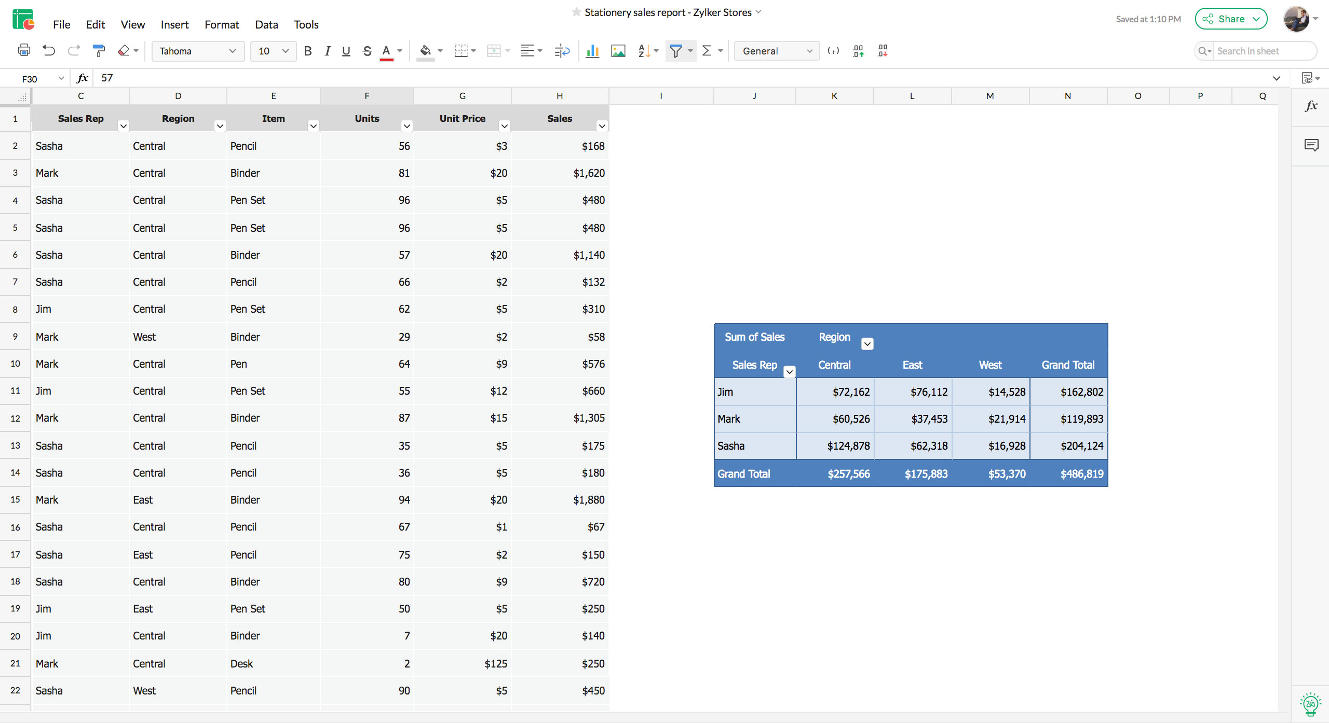Toggle bold formatting
1329x723 pixels.
[x=308, y=51]
